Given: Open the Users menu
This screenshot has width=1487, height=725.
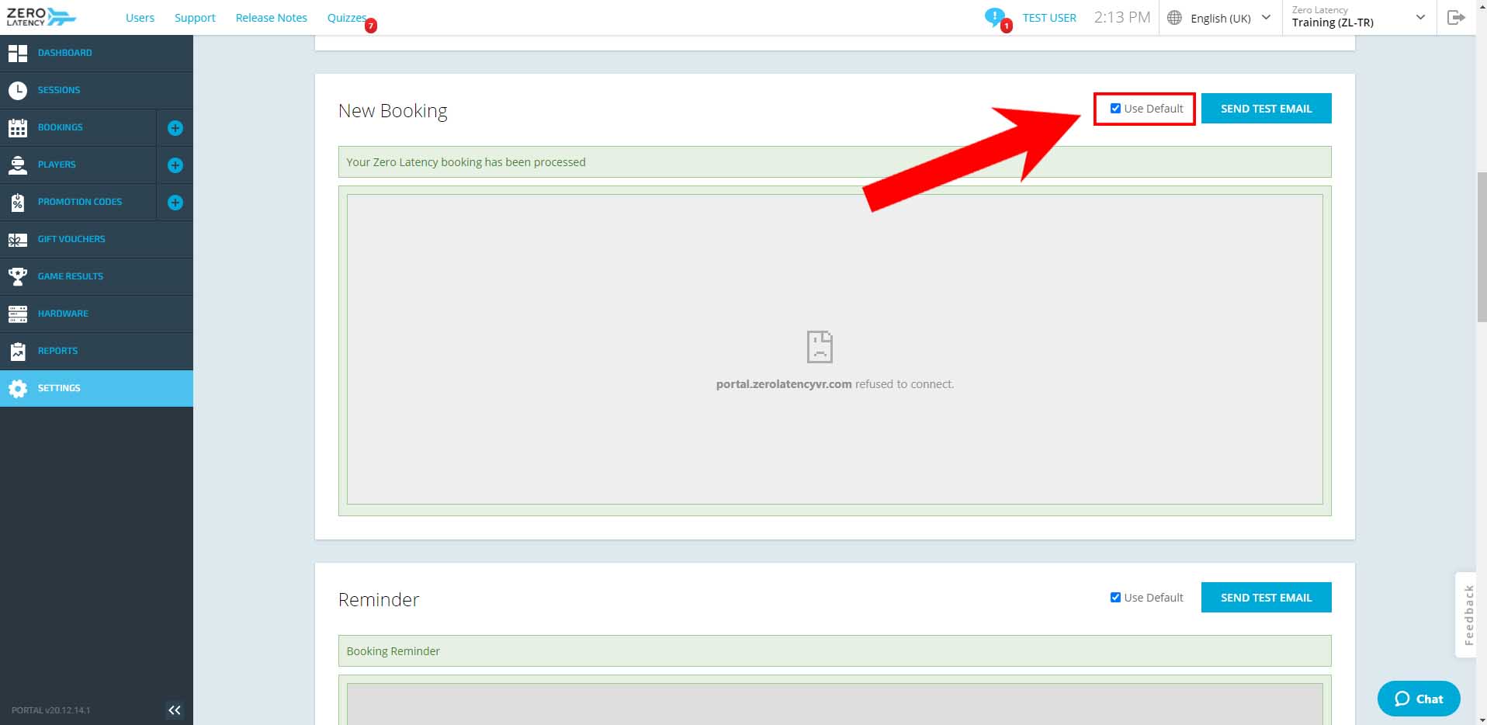Looking at the screenshot, I should (140, 18).
